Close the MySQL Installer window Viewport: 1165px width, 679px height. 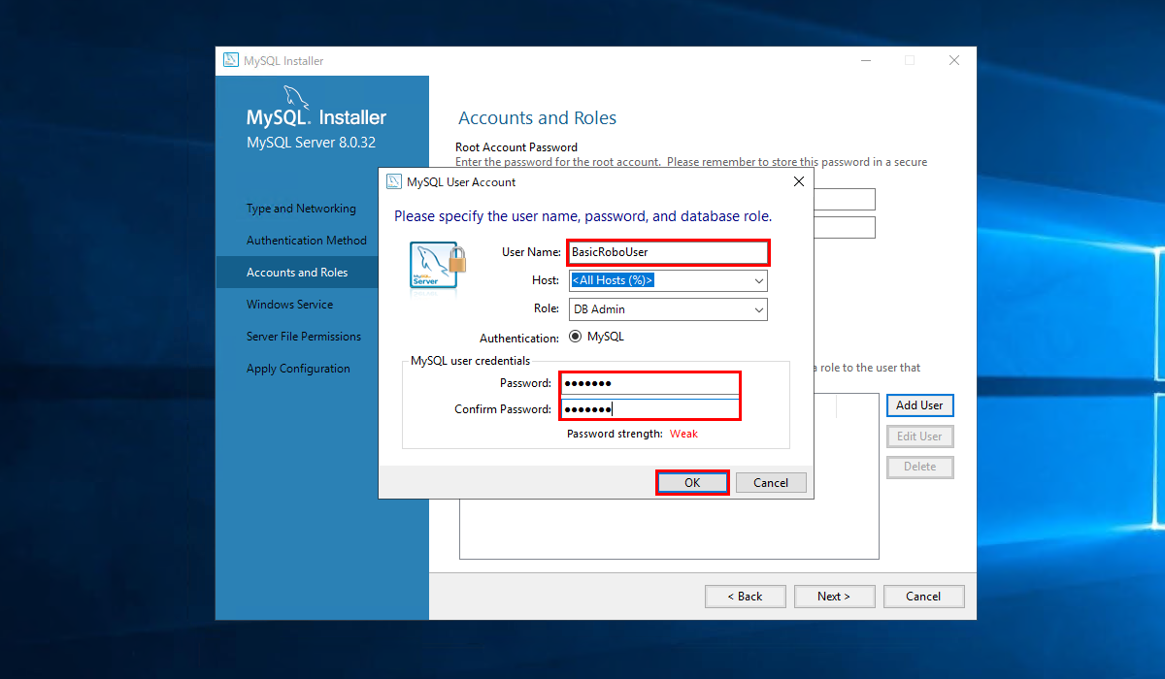coord(954,60)
